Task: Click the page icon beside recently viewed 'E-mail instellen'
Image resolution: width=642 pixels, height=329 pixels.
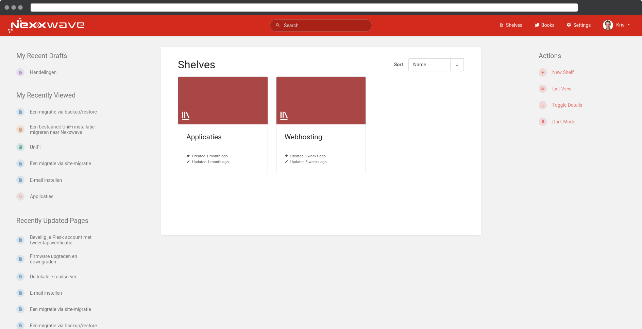Action: pyautogui.click(x=20, y=180)
